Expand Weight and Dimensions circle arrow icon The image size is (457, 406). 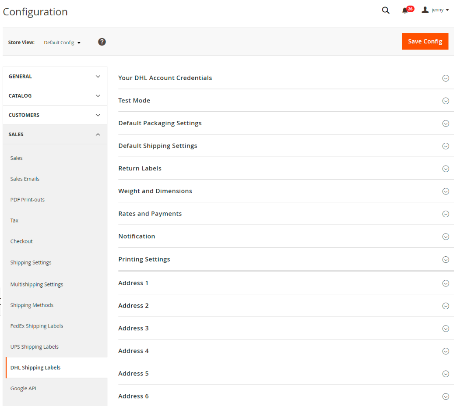pyautogui.click(x=446, y=191)
